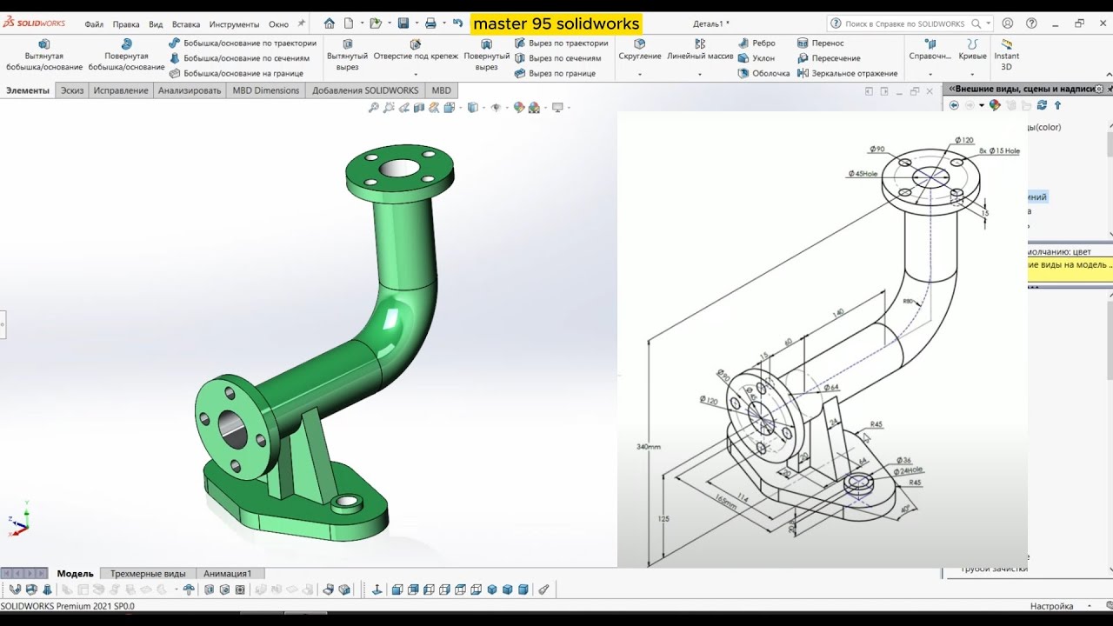Screen dimensions: 1113x626
Task: Click appearance panel color ball icon
Action: coord(996,105)
